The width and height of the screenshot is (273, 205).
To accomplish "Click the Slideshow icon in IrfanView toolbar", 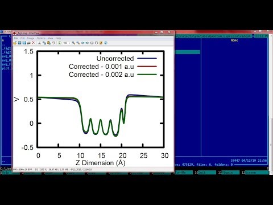I will pyautogui.click(x=19, y=43).
